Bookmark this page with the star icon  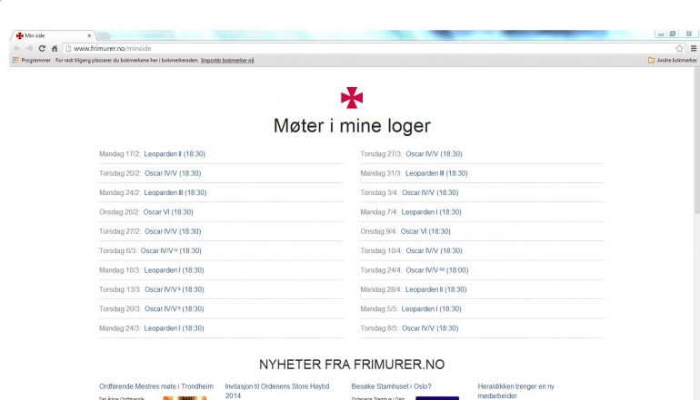coord(679,49)
